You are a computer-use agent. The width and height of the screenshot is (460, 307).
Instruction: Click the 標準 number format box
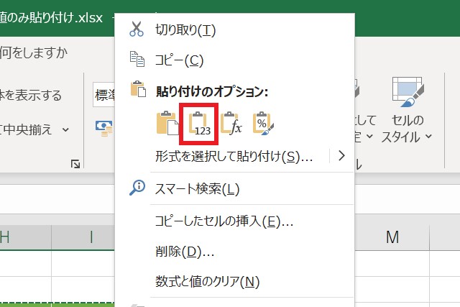104,95
